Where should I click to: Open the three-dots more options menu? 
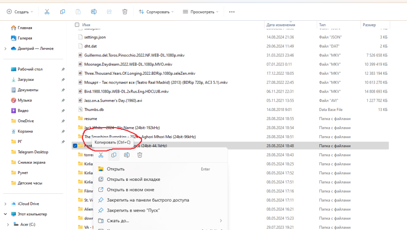click(232, 12)
